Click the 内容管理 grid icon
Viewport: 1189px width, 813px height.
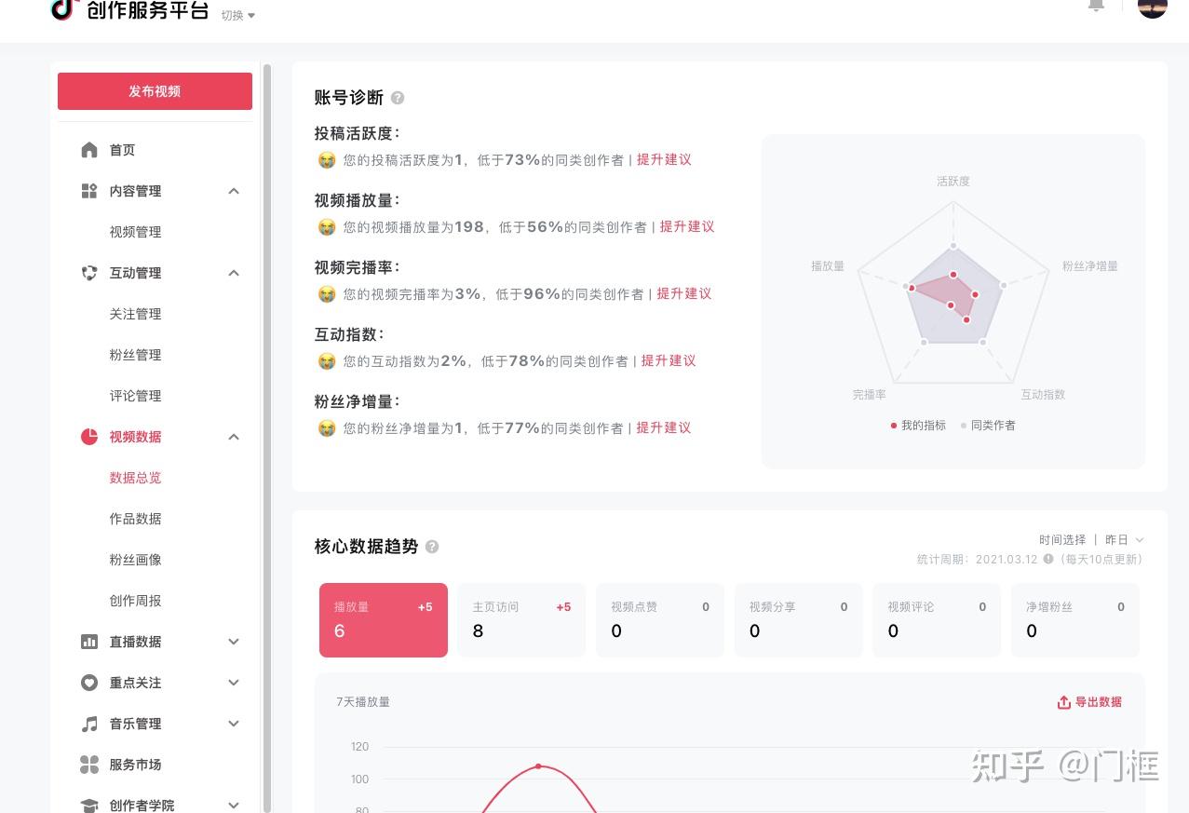[89, 191]
